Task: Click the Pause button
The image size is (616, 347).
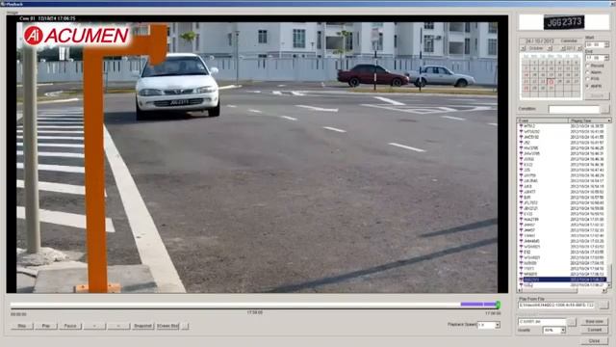Action: click(70, 326)
